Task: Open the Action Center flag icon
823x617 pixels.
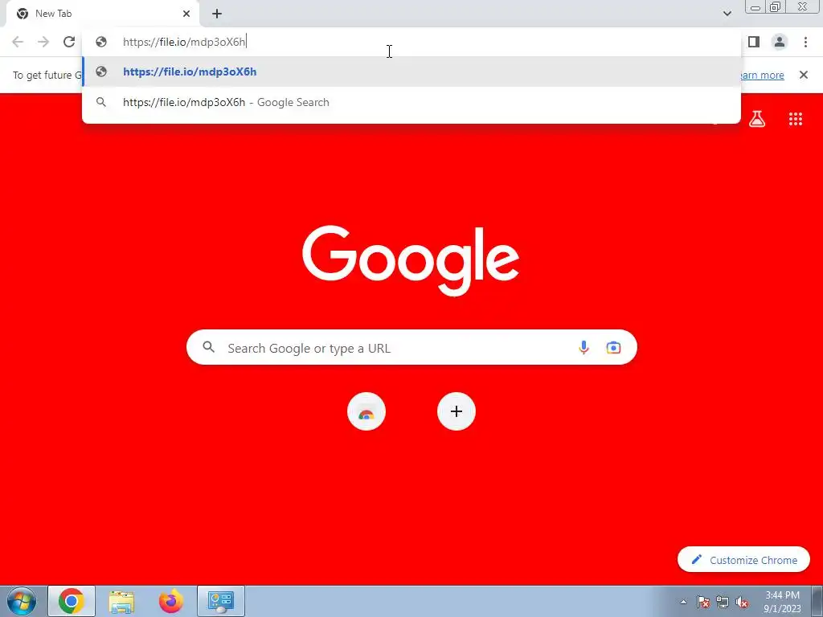Action: 703,602
